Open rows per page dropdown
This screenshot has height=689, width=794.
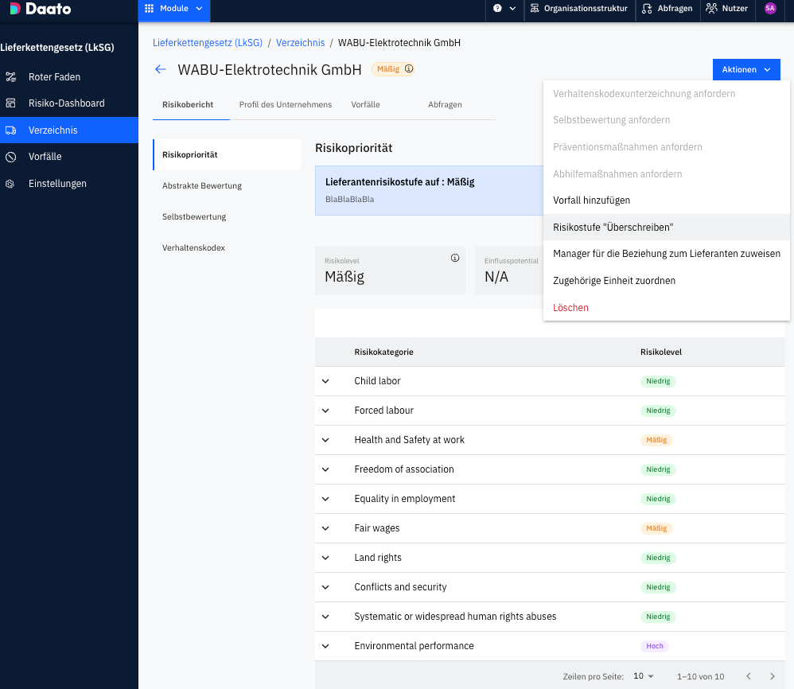644,676
